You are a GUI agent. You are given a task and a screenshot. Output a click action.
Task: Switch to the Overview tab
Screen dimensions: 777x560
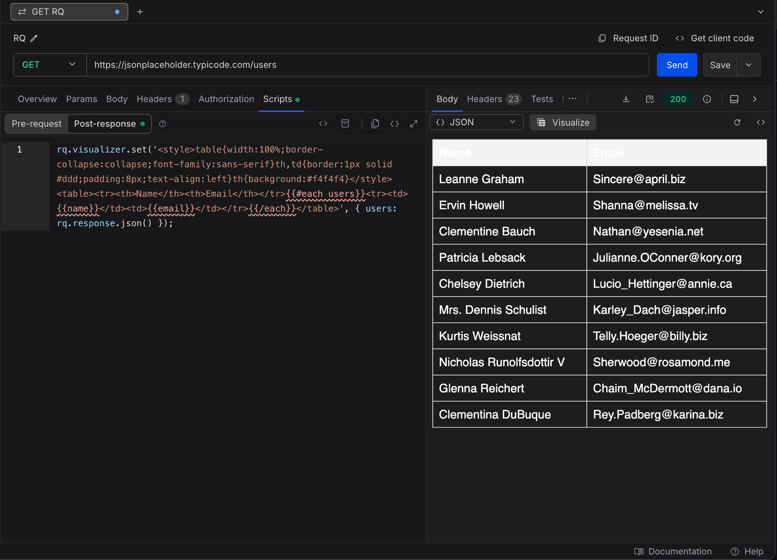pos(37,99)
